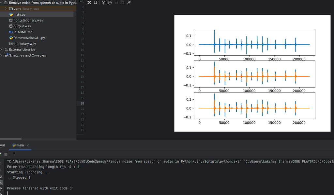Zoom out of the plot image
This screenshot has width=334, height=195.
(x=110, y=3)
